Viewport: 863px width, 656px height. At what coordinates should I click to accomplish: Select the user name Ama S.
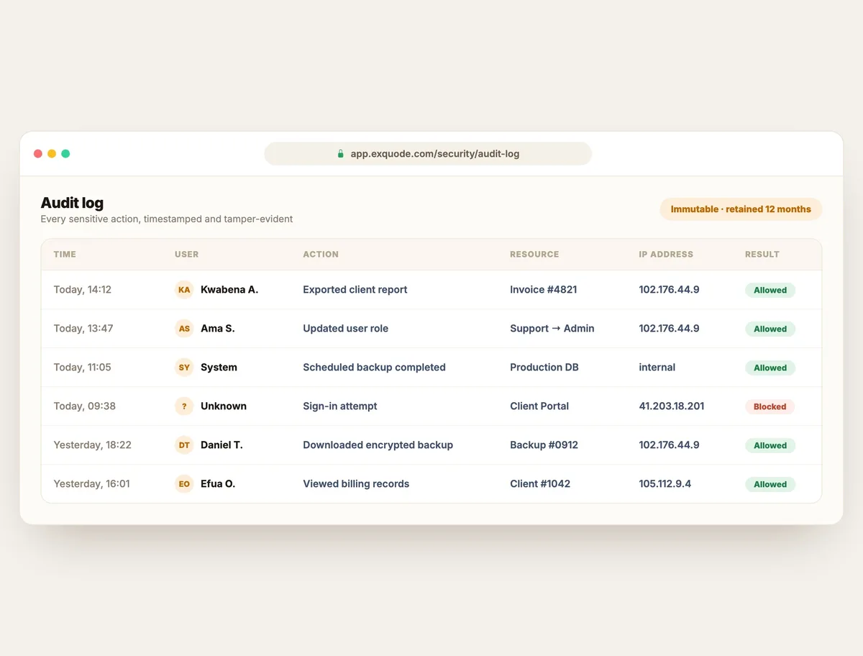click(x=218, y=329)
